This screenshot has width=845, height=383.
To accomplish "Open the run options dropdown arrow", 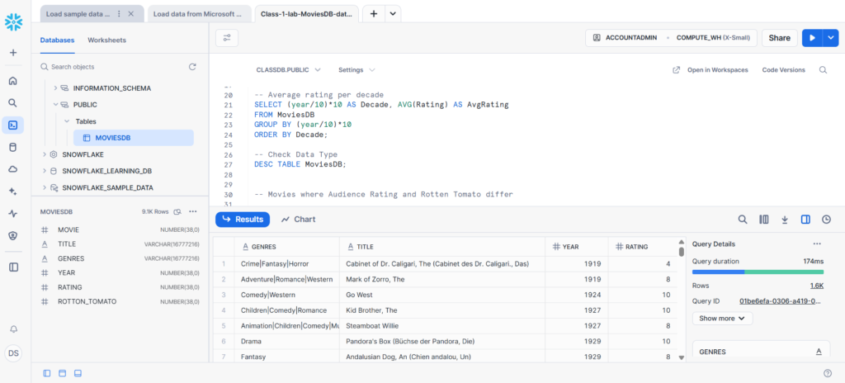I will coord(832,38).
